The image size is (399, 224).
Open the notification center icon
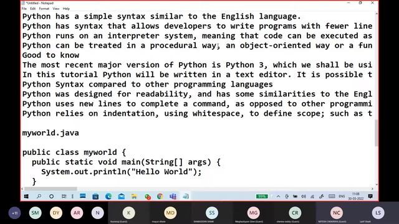(x=370, y=197)
